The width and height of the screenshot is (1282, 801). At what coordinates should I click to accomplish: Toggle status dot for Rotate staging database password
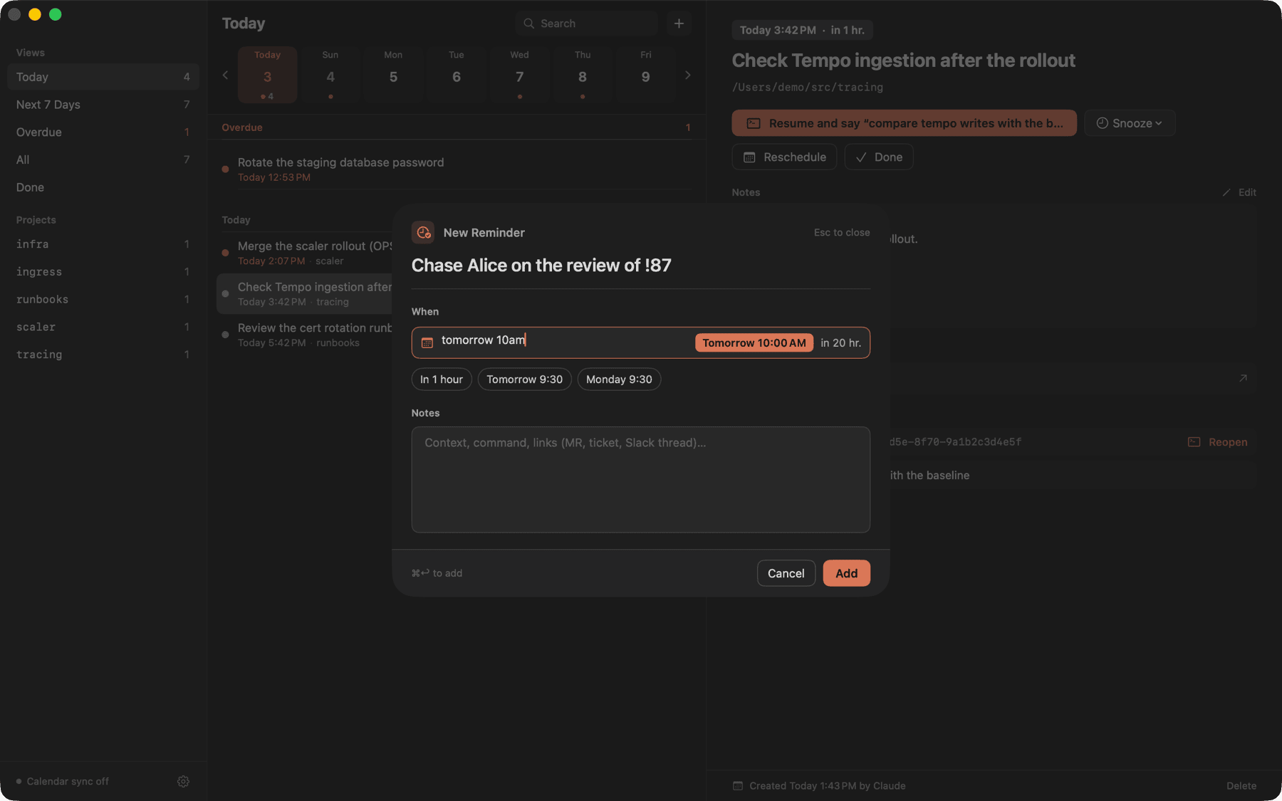(225, 169)
